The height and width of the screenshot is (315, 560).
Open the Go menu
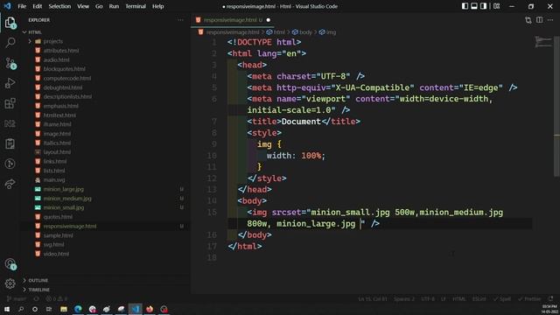pos(99,6)
